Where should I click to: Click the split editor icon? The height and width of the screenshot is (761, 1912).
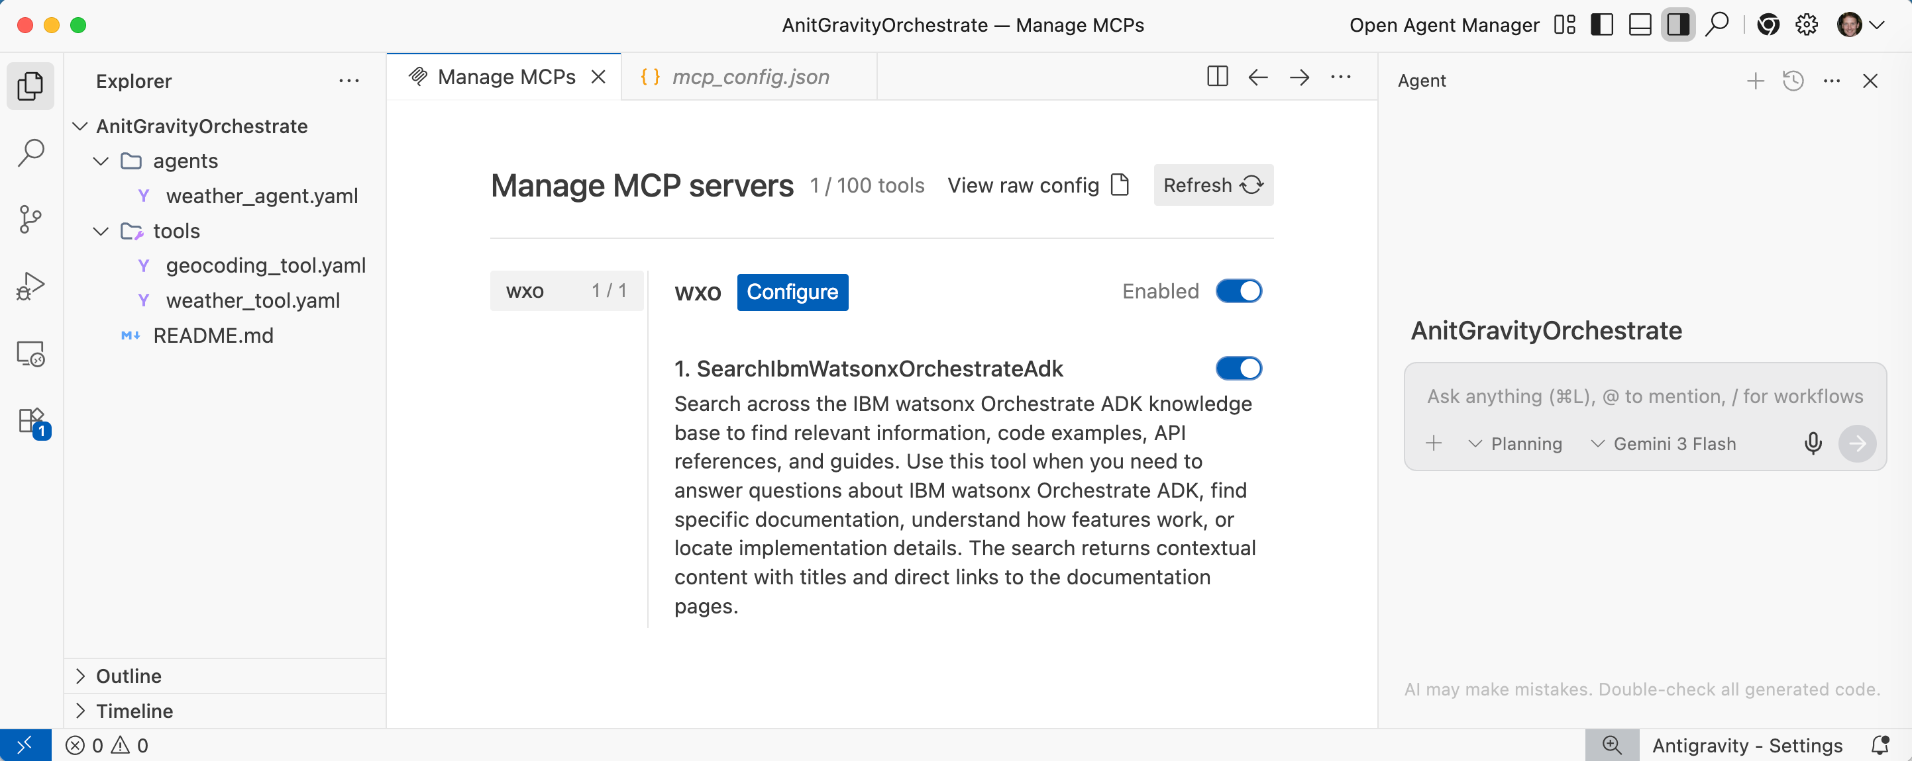pyautogui.click(x=1217, y=77)
